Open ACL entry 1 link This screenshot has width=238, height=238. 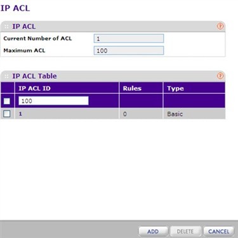coord(20,114)
